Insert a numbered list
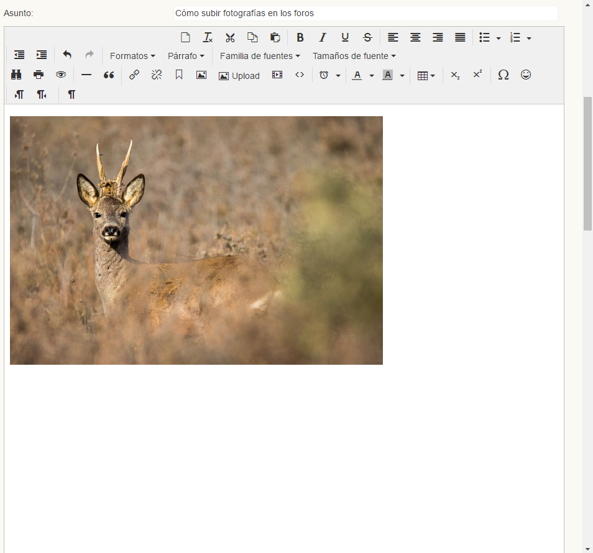This screenshot has width=593, height=553. click(x=515, y=37)
